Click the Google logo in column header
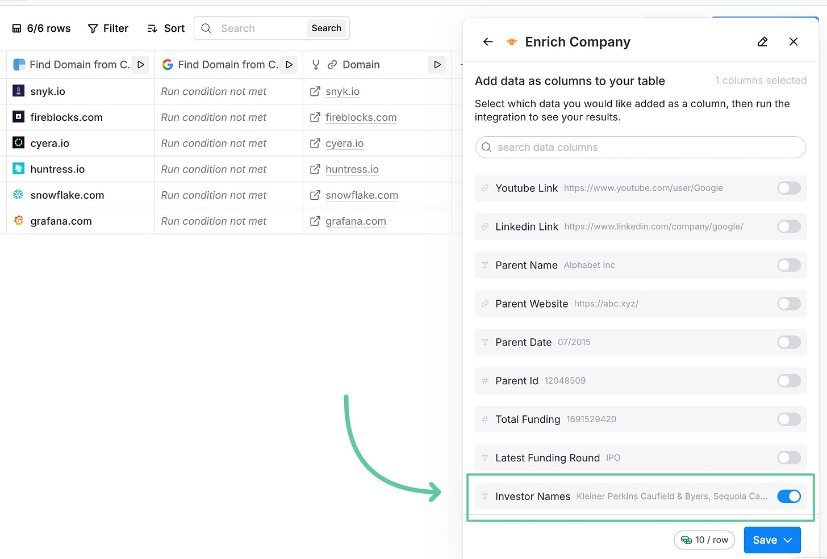Screen dimensions: 827x559 coord(168,65)
